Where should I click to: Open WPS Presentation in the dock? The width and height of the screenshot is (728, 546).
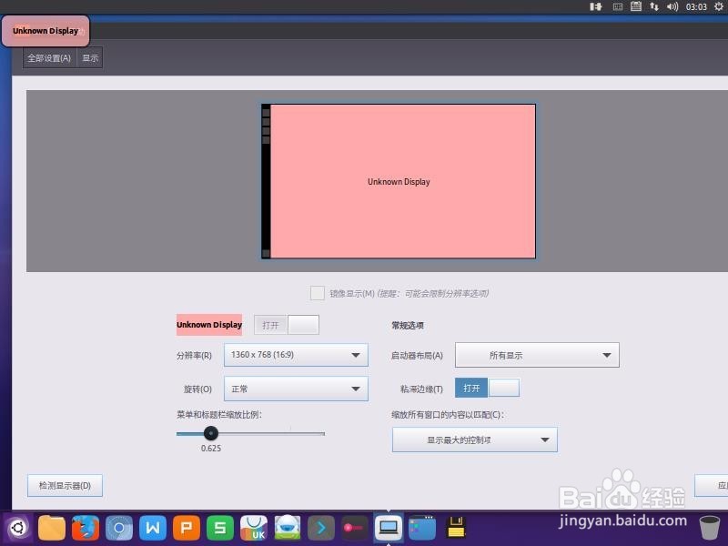tap(187, 528)
